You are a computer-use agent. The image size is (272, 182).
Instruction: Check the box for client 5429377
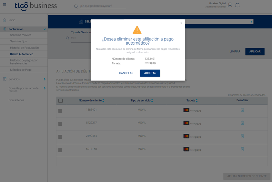[x=60, y=124]
